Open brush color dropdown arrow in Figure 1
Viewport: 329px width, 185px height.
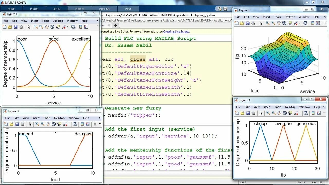68,27
